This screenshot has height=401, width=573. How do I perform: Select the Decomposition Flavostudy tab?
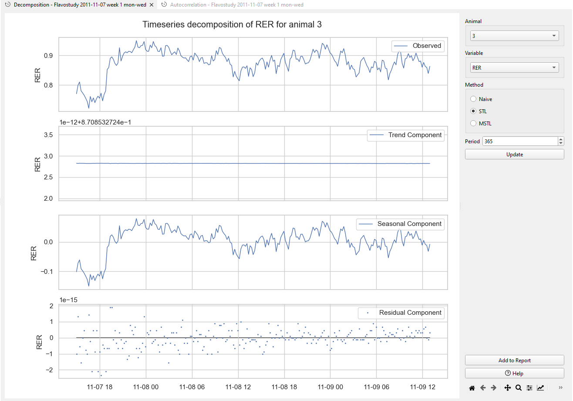point(78,5)
